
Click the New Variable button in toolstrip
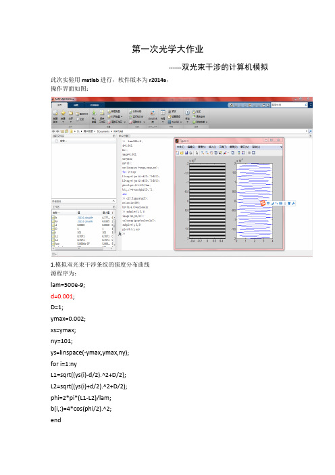tap(114, 112)
